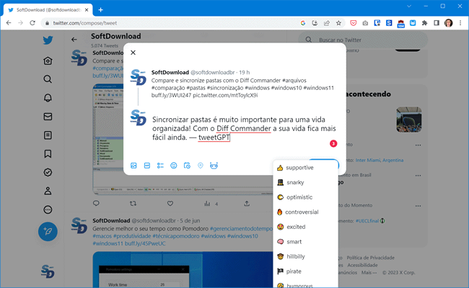Viewport: 469px width, 288px height.
Task: Select the excited tone option
Action: [x=305, y=227]
